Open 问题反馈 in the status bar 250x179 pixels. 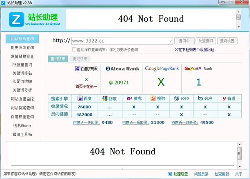click(x=201, y=174)
